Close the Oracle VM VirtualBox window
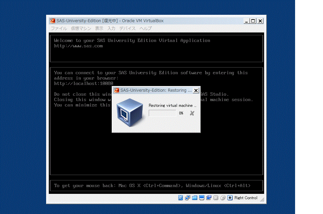The height and width of the screenshot is (214, 323). 260,21
